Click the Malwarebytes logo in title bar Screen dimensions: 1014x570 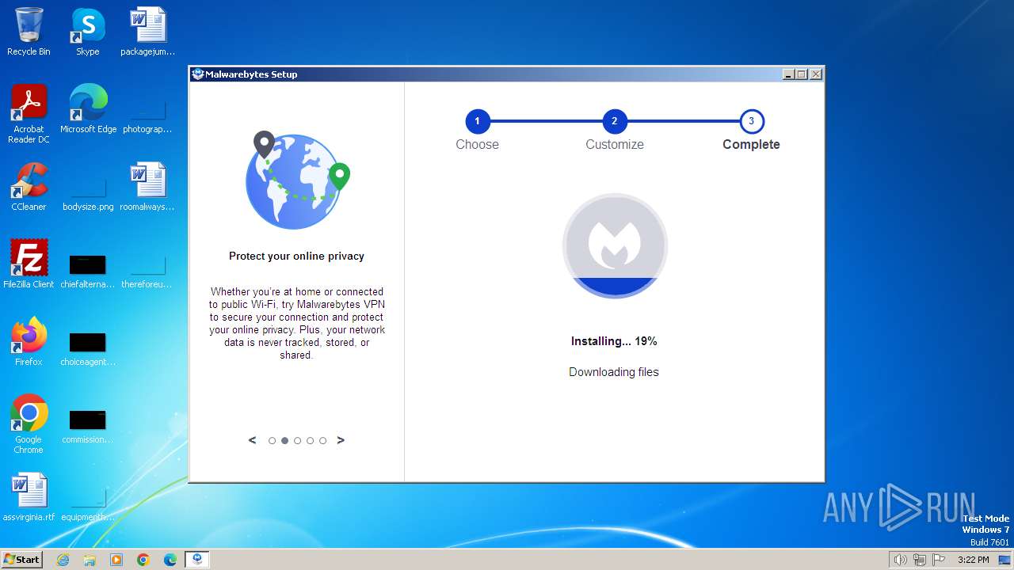pyautogui.click(x=198, y=74)
